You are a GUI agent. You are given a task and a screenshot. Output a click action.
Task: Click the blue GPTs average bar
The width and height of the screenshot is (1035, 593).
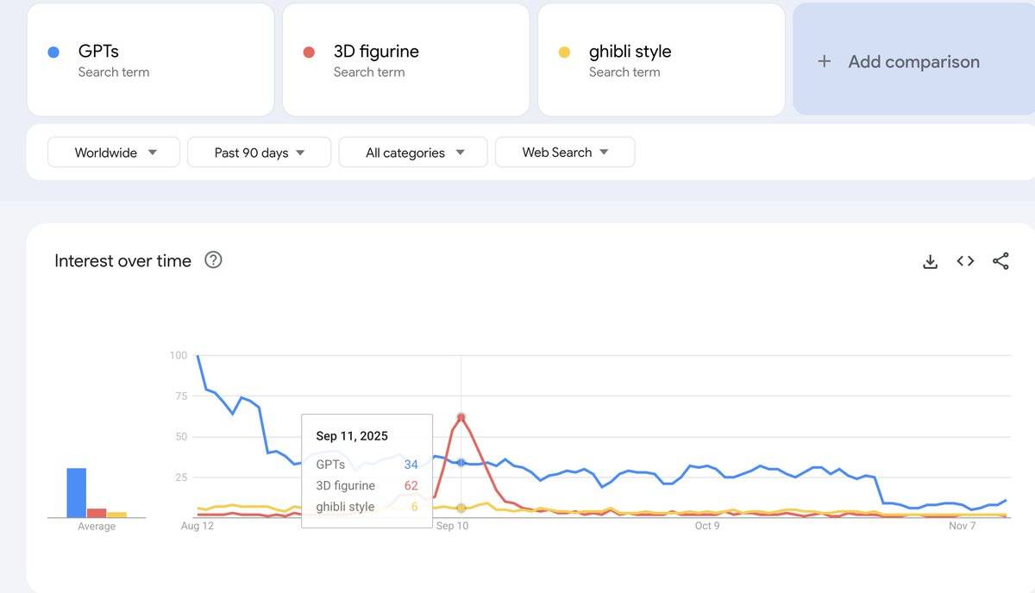77,492
